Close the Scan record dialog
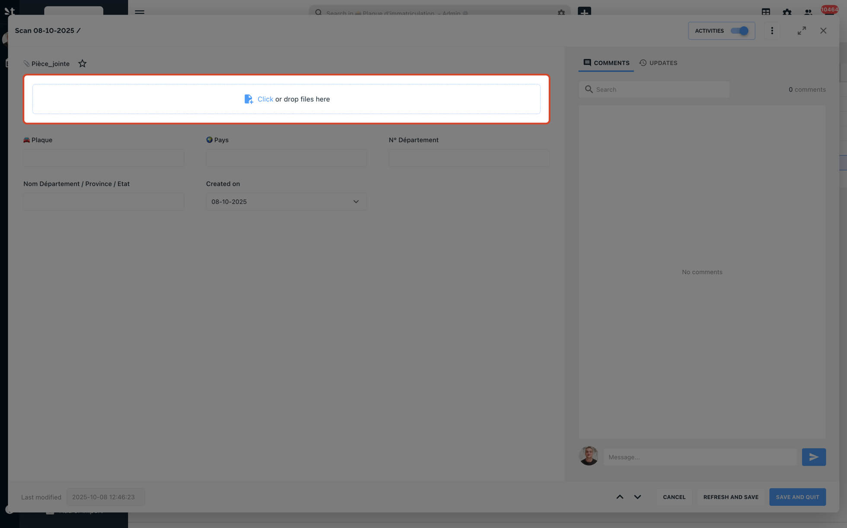 [x=823, y=31]
